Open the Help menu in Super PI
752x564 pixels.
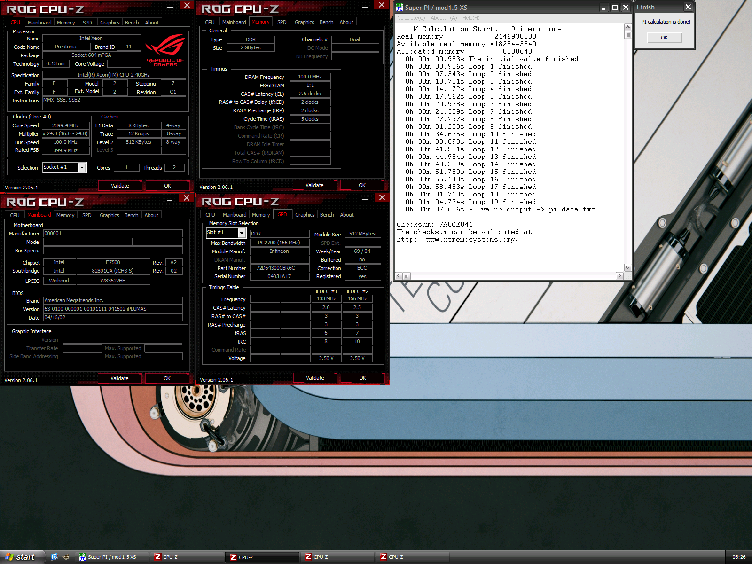click(x=471, y=18)
